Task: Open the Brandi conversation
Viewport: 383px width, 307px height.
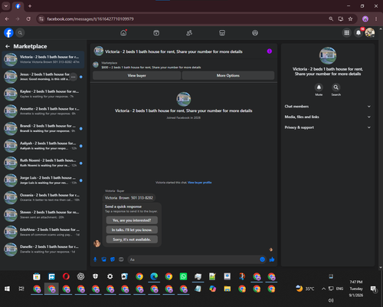Action: pyautogui.click(x=43, y=128)
